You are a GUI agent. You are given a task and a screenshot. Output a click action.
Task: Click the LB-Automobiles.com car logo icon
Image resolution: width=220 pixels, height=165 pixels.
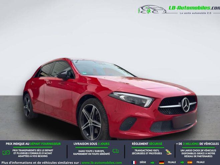(152, 10)
